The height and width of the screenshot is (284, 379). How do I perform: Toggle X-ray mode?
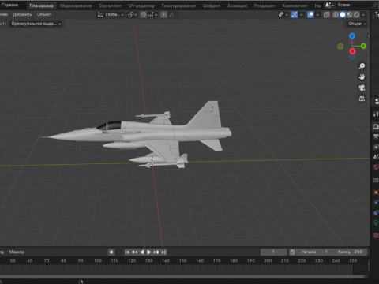(x=327, y=15)
